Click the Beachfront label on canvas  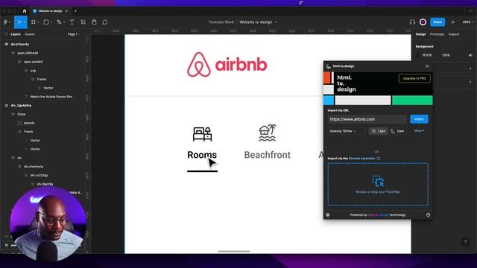coord(268,155)
